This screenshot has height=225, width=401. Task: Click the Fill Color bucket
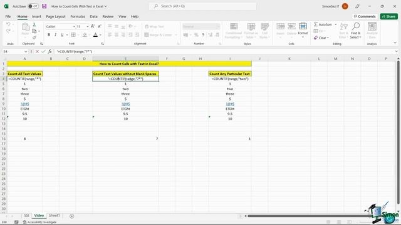tap(85, 35)
